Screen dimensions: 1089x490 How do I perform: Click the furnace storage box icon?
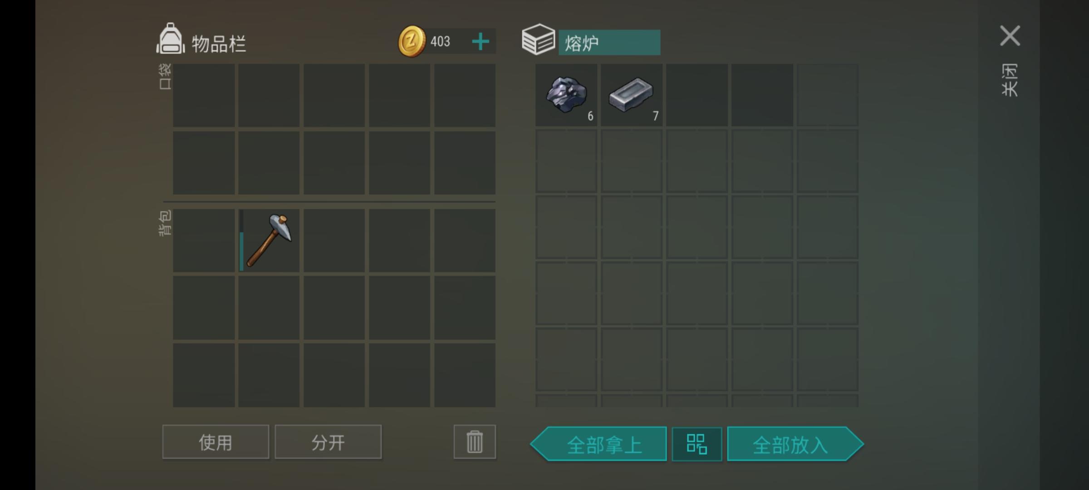(538, 39)
